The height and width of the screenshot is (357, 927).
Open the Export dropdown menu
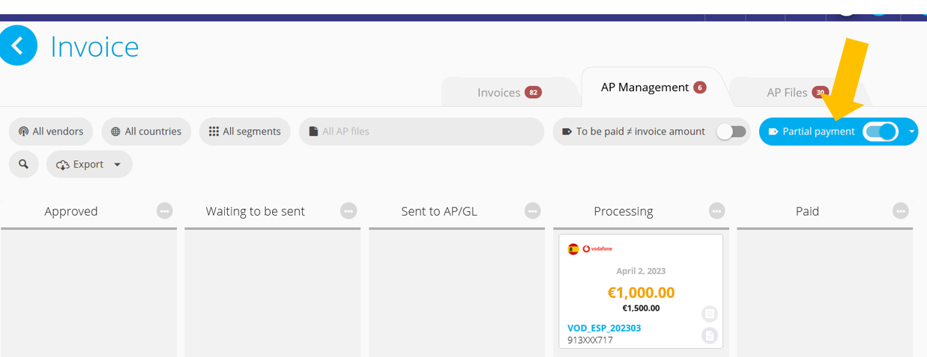(89, 164)
